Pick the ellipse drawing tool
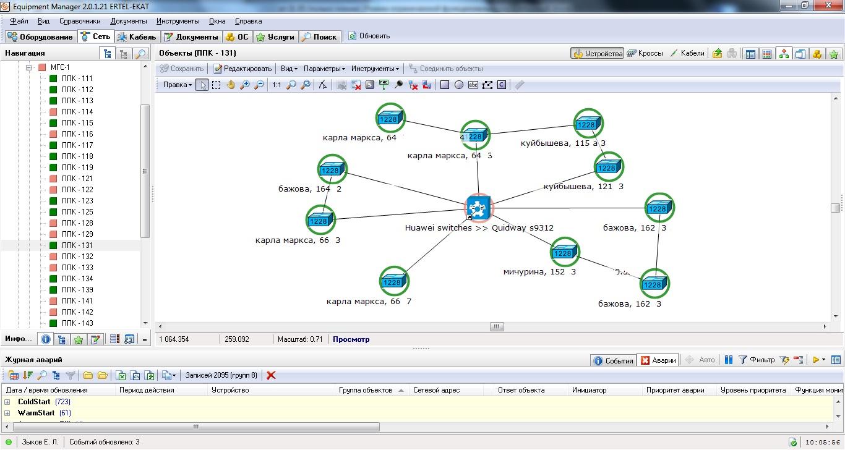Image resolution: width=845 pixels, height=450 pixels. click(x=458, y=85)
